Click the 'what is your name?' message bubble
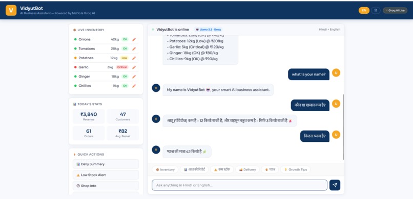This screenshot has height=199, width=413. tap(308, 74)
